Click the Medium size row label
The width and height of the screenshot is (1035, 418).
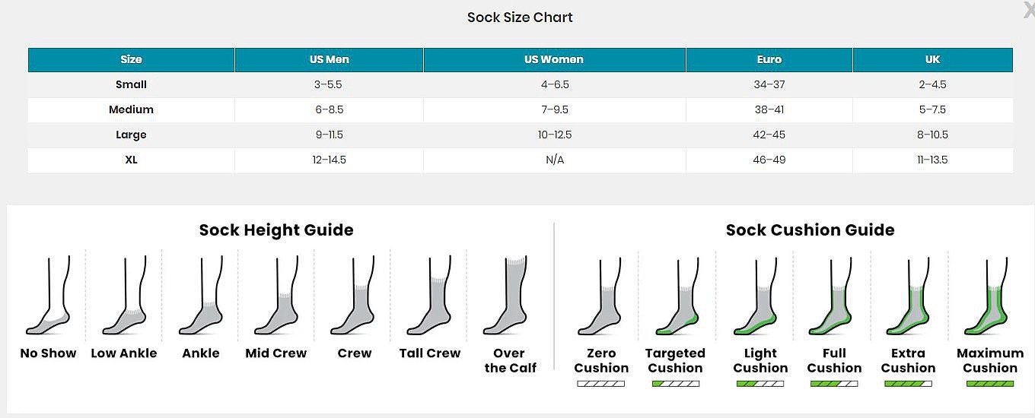131,109
